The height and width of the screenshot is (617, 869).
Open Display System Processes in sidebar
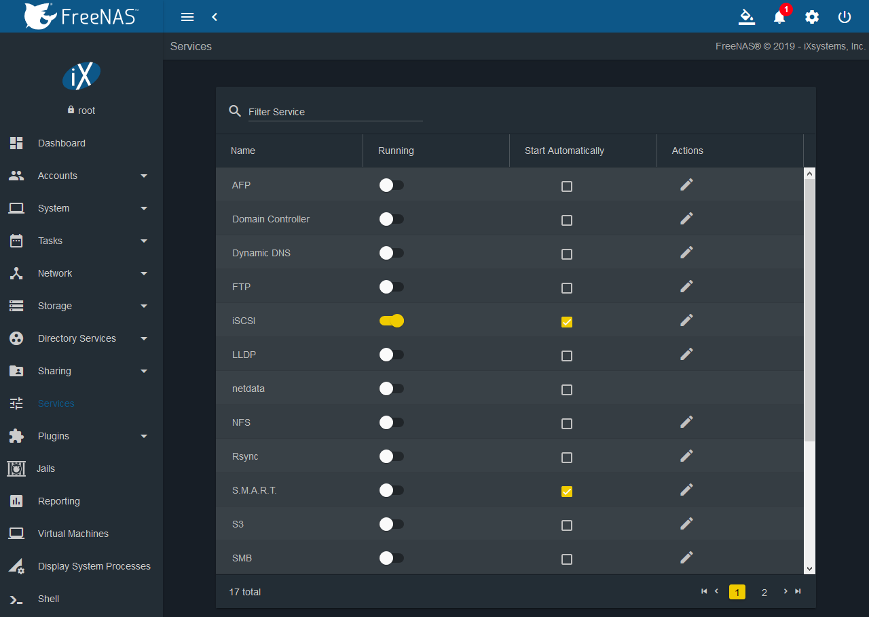(81, 566)
